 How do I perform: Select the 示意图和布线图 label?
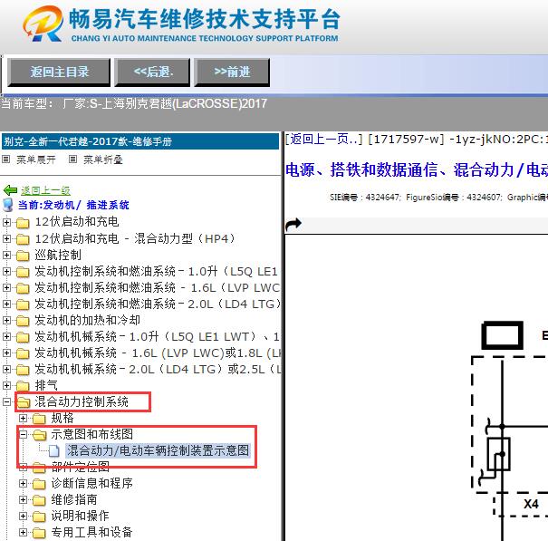click(91, 434)
